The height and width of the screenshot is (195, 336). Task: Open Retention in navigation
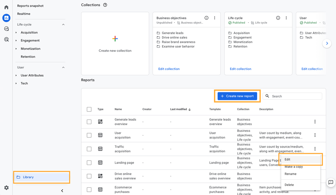[x=28, y=57]
